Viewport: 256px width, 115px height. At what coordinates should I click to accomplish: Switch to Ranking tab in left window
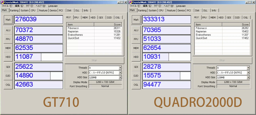(x=14, y=11)
